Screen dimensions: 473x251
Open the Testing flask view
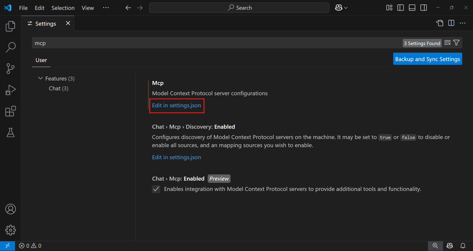(x=10, y=132)
